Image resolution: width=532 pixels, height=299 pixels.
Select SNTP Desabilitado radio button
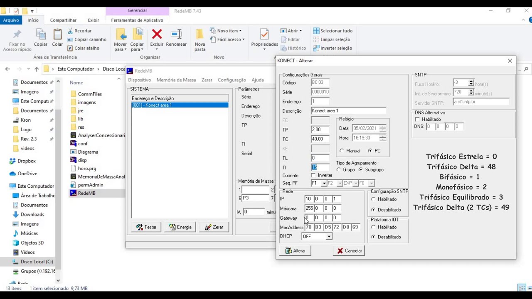coord(373,210)
